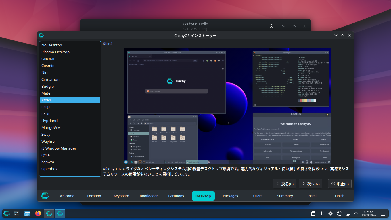Screen dimensions: 391x220
Task: Choose MangoWM from the list
Action: [70, 127]
